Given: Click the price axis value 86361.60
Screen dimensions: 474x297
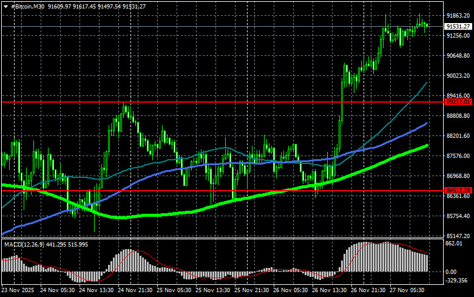Looking at the screenshot, I should (458, 196).
